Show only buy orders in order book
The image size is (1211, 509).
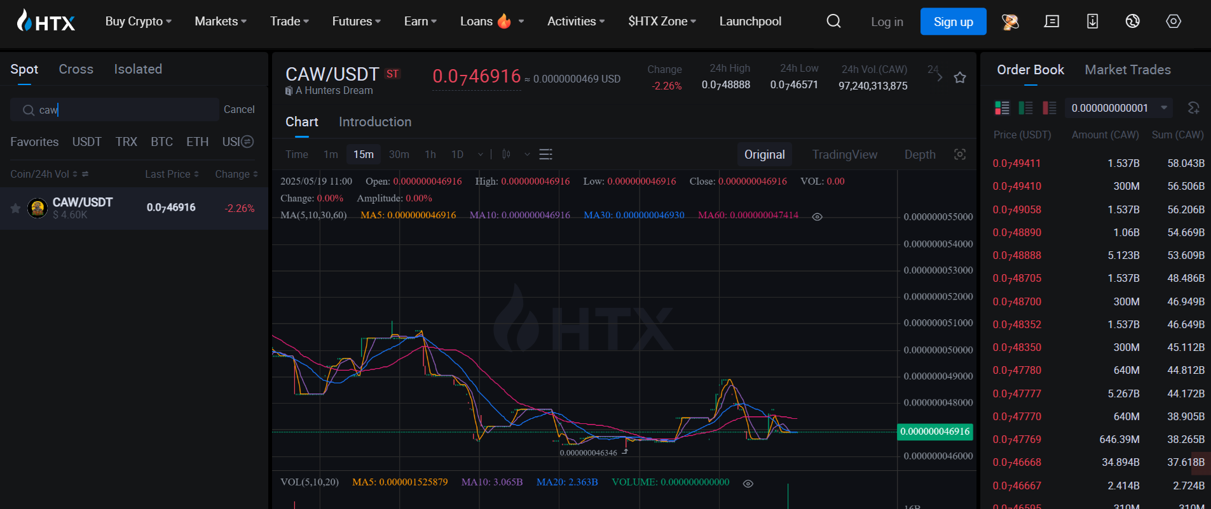[1025, 108]
